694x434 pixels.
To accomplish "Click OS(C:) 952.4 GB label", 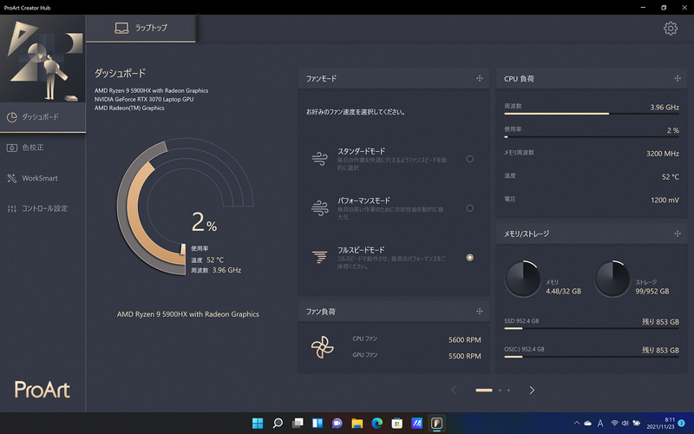I will point(524,349).
